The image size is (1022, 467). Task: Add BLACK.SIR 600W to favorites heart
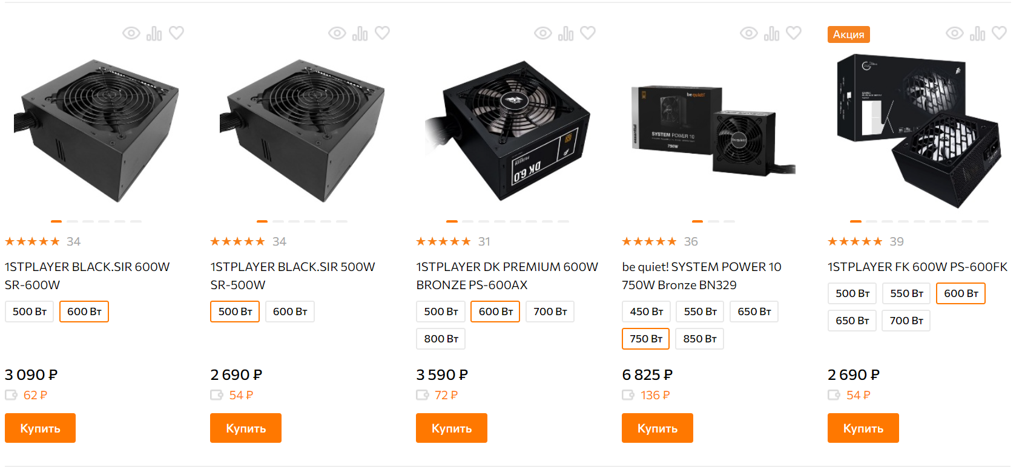pos(176,33)
